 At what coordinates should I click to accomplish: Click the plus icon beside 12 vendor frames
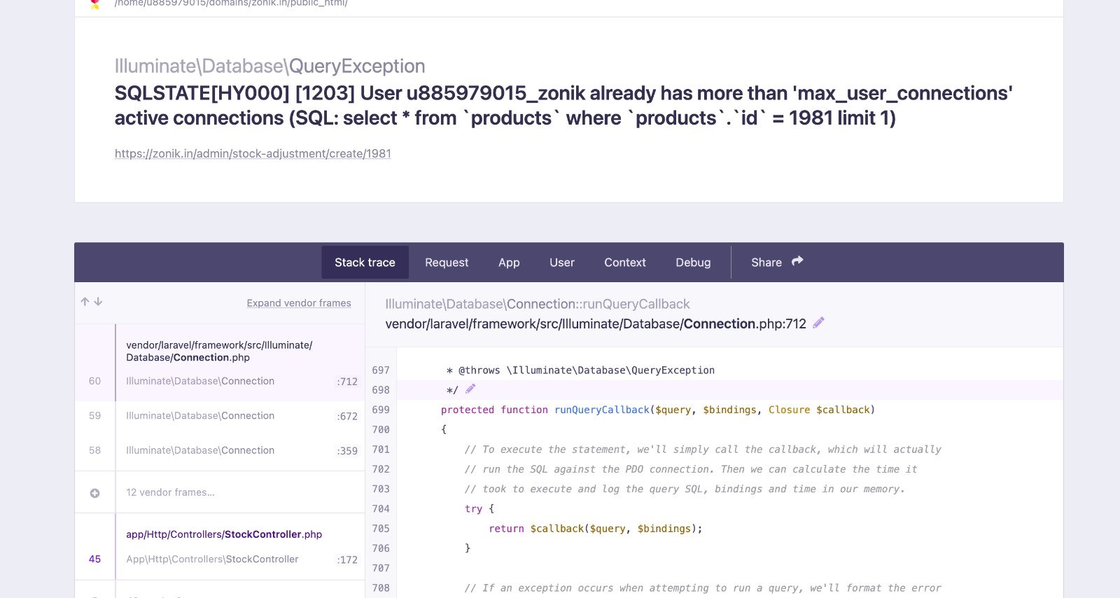coord(94,493)
